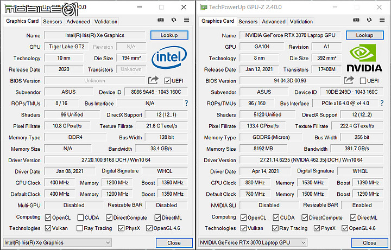Click the NVIDIA logo
The width and height of the screenshot is (391, 250).
[x=364, y=58]
